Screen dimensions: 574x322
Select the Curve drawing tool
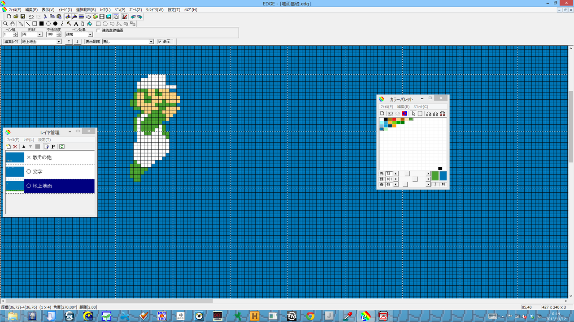coord(62,24)
